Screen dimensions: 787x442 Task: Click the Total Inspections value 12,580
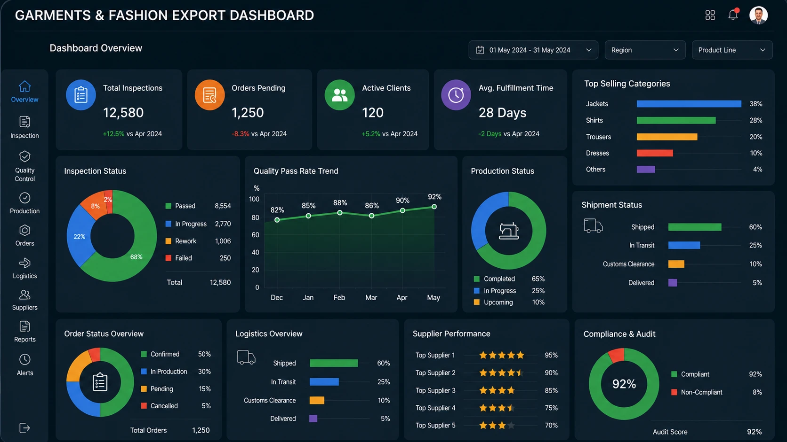(x=123, y=113)
